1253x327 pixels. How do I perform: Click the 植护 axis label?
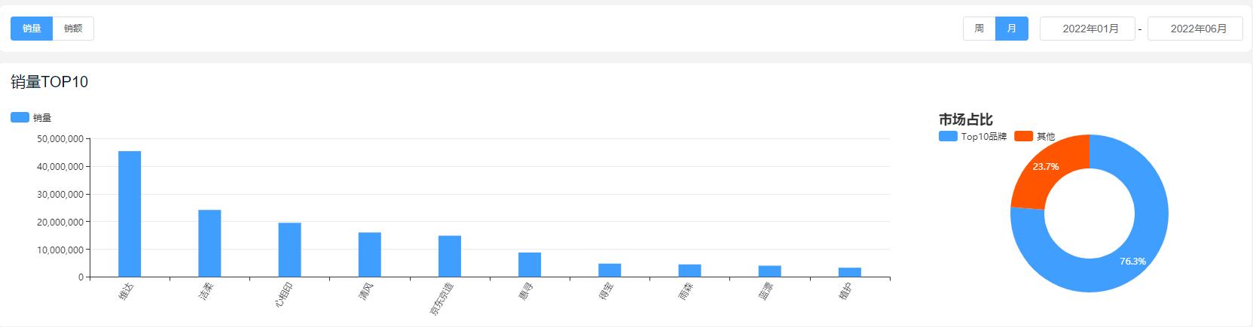tap(845, 292)
